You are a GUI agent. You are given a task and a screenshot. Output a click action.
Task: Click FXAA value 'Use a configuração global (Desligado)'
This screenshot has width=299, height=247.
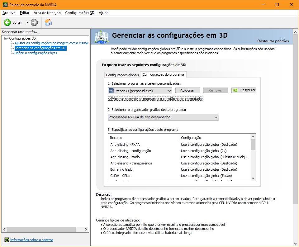click(209, 145)
